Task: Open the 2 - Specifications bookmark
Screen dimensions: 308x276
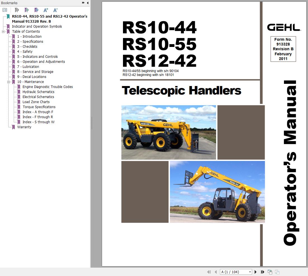Action: click(x=30, y=41)
